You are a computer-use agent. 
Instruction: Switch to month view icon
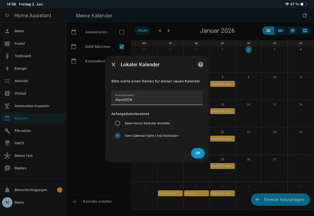[268, 30]
